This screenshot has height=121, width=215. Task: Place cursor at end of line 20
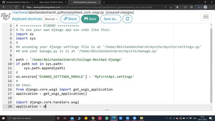click(46, 106)
